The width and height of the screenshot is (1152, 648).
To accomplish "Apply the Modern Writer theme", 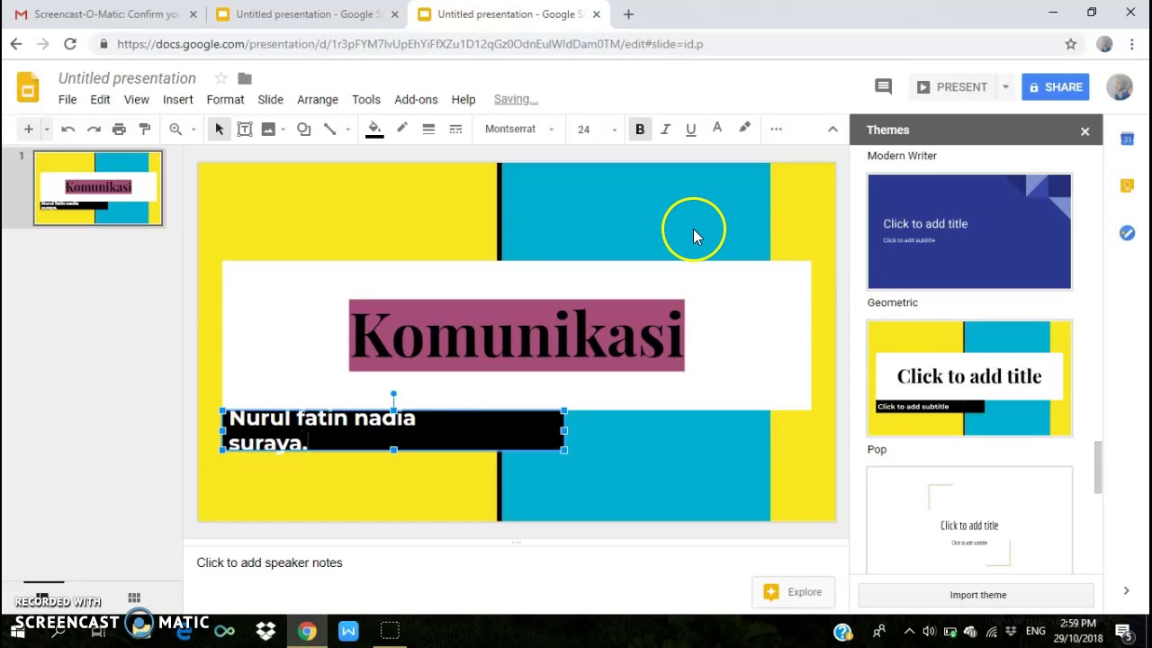I will (969, 231).
